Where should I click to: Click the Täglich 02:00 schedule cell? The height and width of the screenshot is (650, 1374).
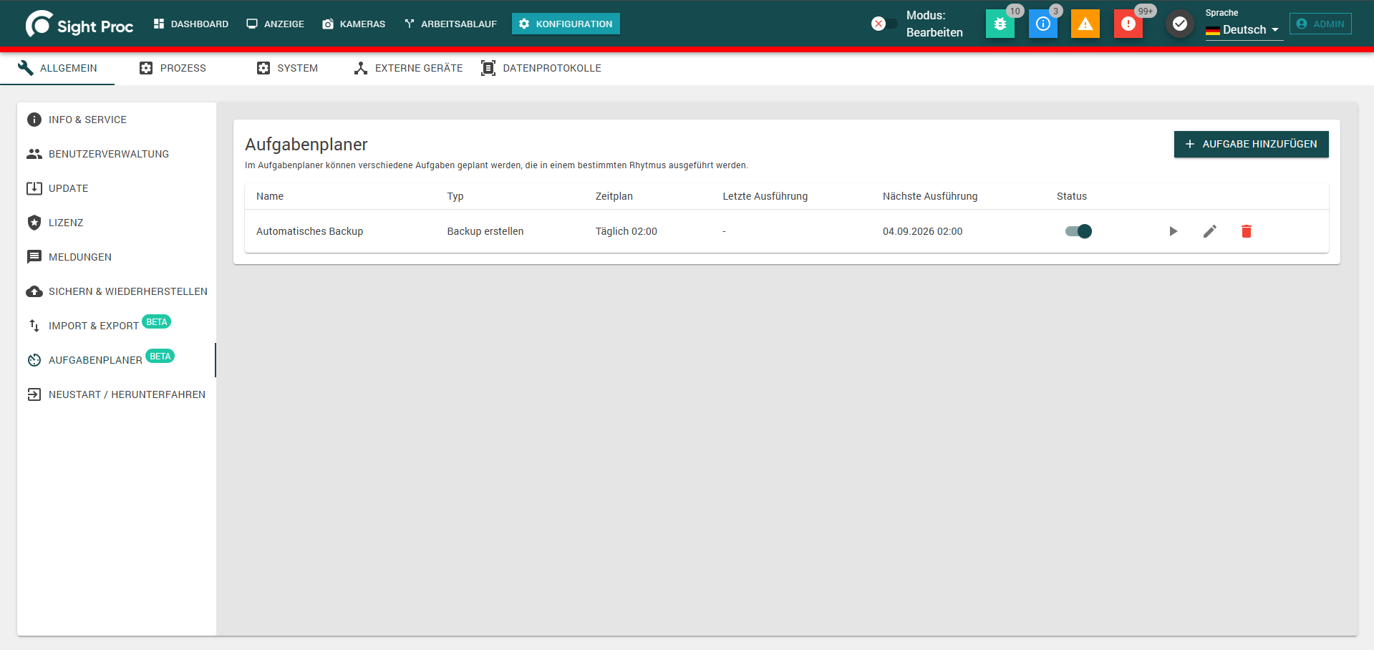tap(626, 231)
